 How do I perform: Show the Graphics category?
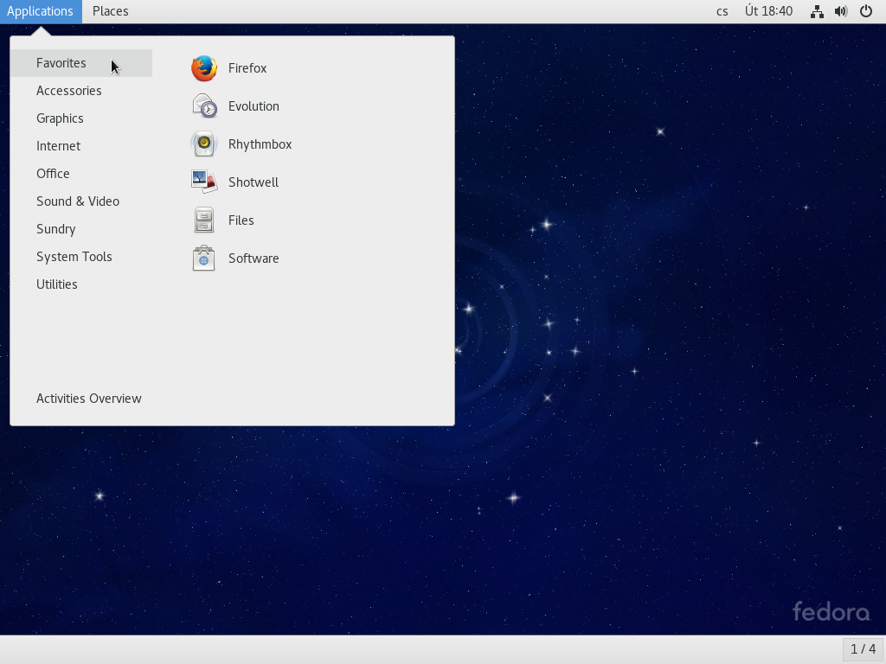pyautogui.click(x=60, y=118)
